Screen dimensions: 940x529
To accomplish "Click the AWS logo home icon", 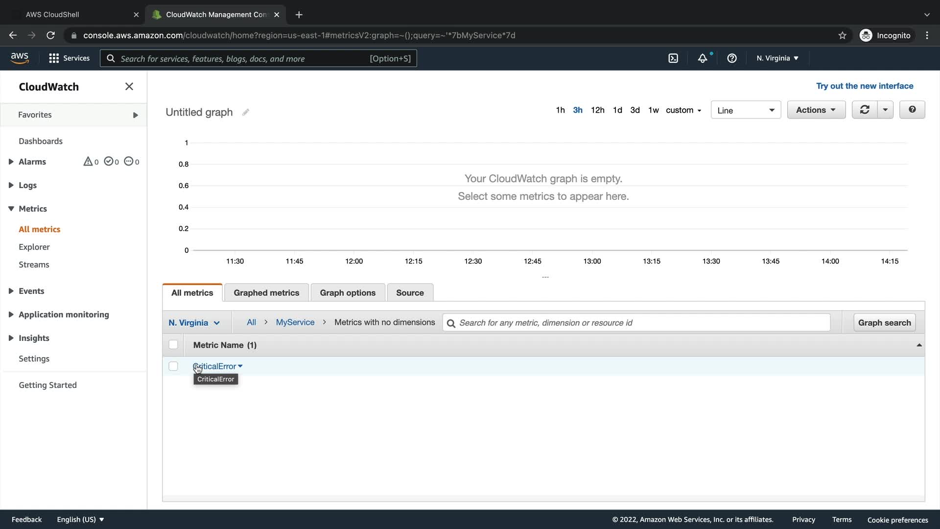I will point(20,58).
